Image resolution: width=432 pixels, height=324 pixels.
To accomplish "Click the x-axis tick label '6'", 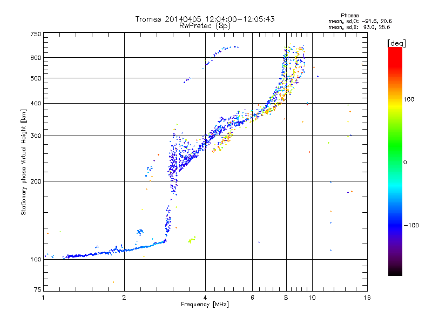I will (x=252, y=298).
